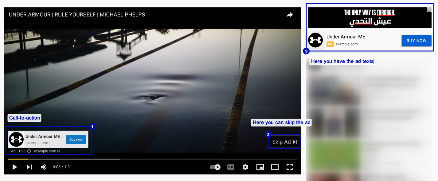Screen dimensions: 438x181
Task: Skip the ad with Skip Ad button
Action: click(x=284, y=142)
